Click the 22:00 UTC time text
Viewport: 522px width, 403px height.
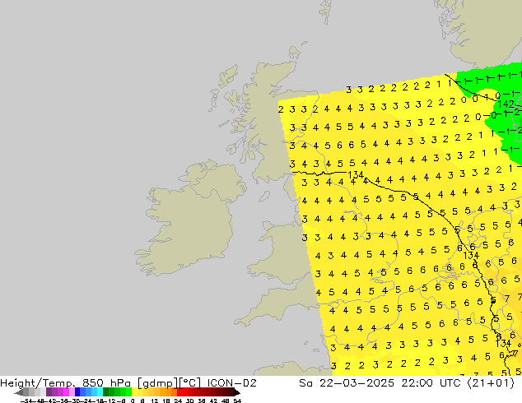pyautogui.click(x=431, y=383)
